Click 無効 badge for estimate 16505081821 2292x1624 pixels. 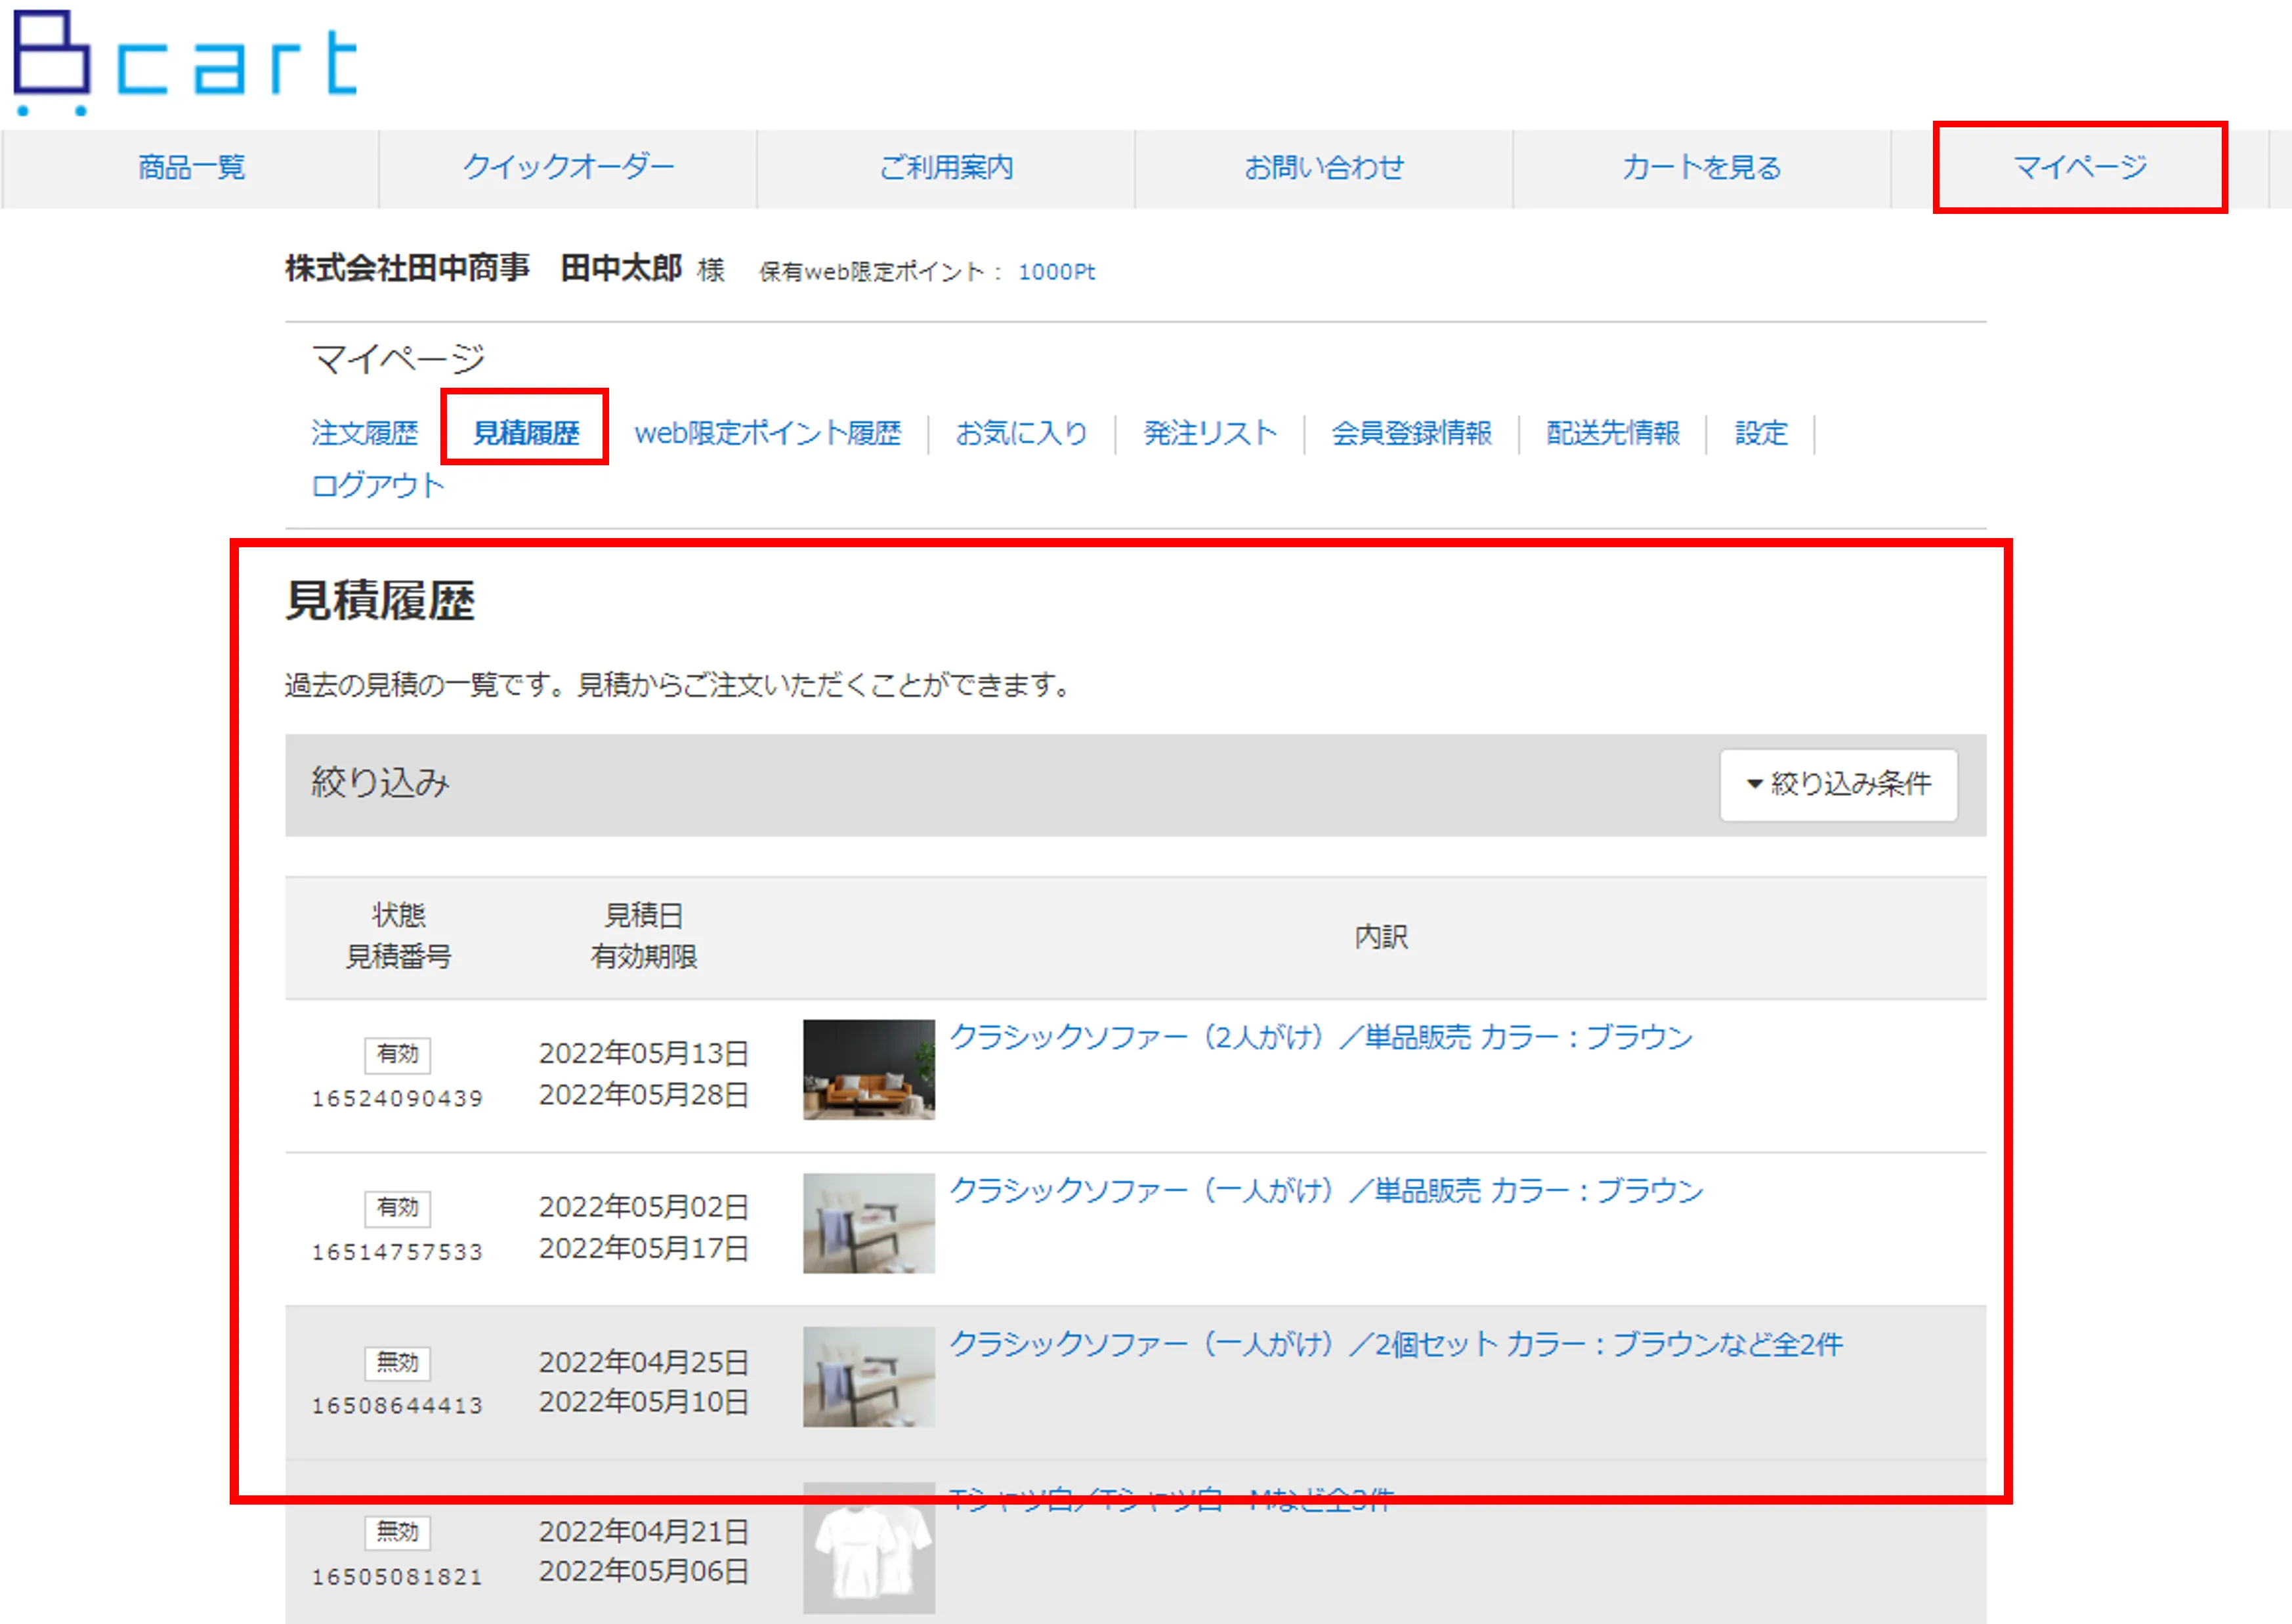click(x=398, y=1532)
